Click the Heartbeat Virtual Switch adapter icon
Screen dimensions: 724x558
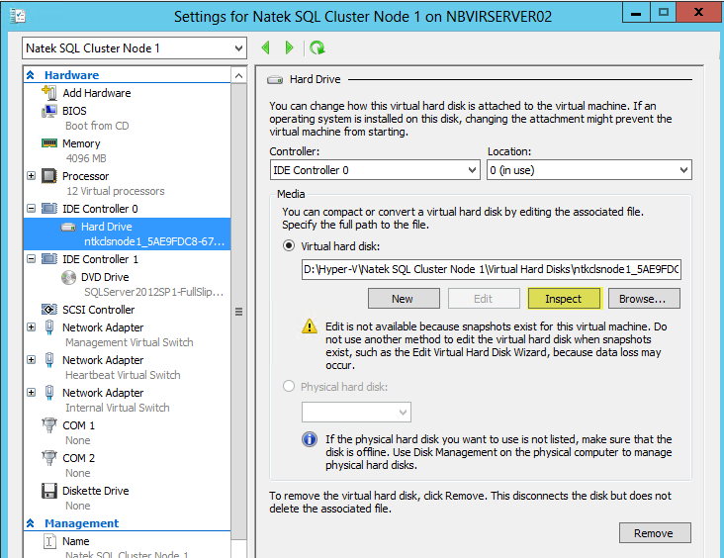click(x=49, y=360)
